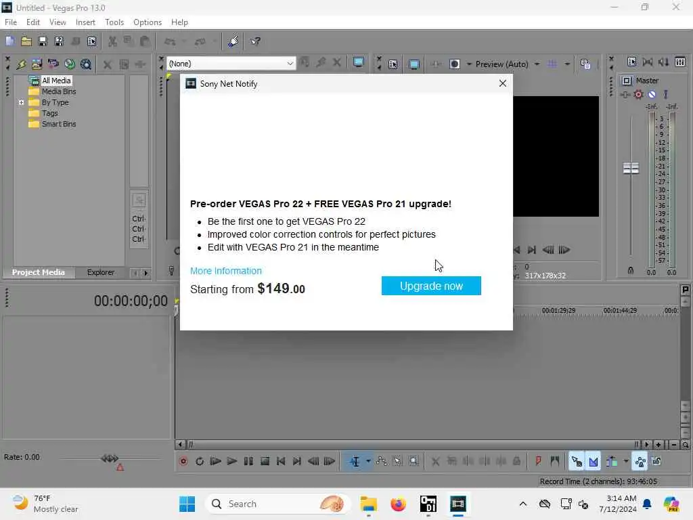Close the Sony Net Notify dialog
Viewport: 693px width, 520px height.
coord(503,83)
